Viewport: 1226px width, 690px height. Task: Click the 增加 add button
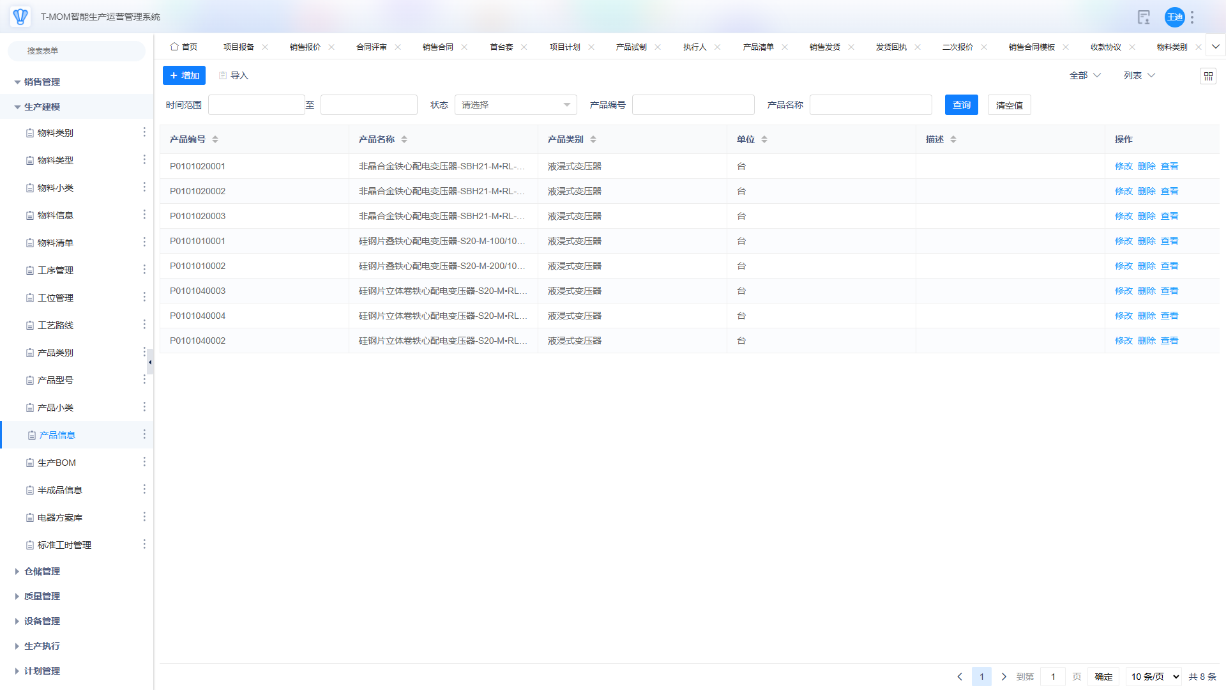point(184,75)
